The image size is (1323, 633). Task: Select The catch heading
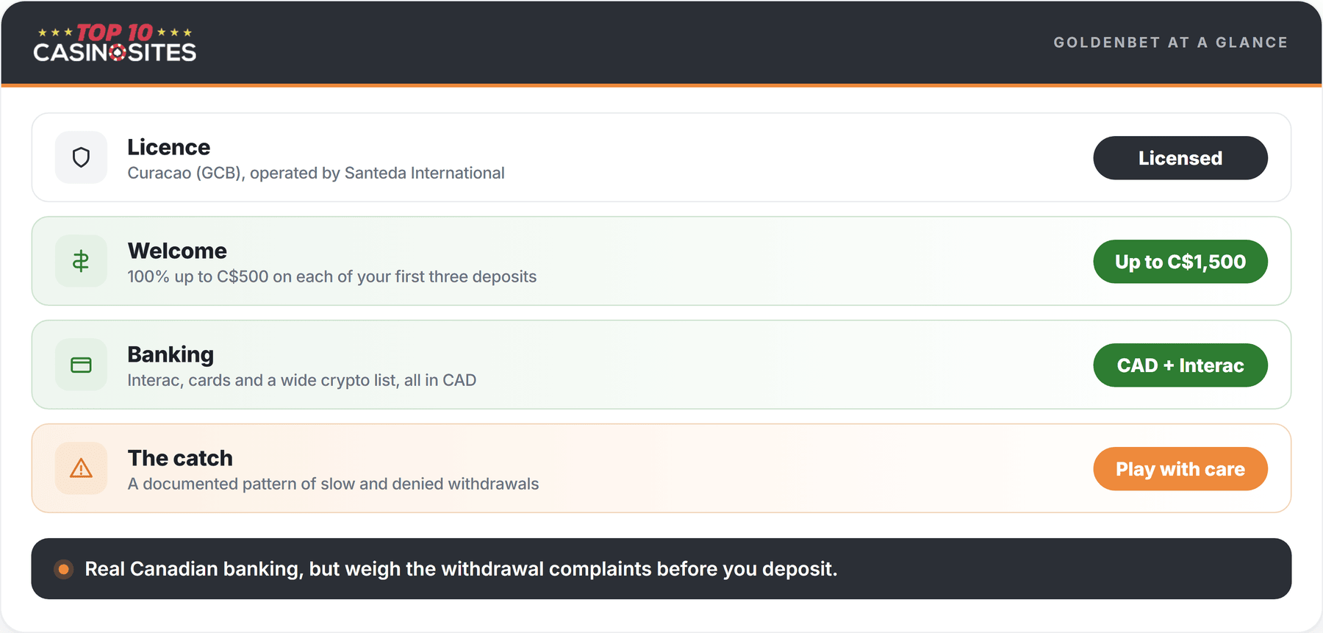click(x=180, y=458)
